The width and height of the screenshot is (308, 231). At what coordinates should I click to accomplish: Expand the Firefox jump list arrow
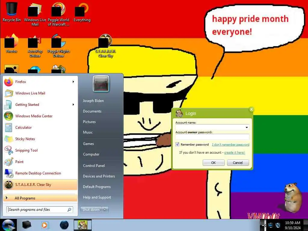[x=73, y=82]
